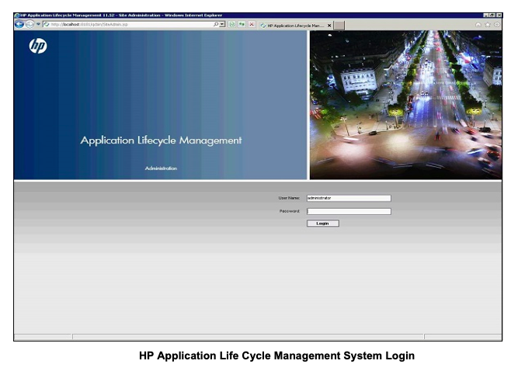Click the Password label

coord(290,211)
